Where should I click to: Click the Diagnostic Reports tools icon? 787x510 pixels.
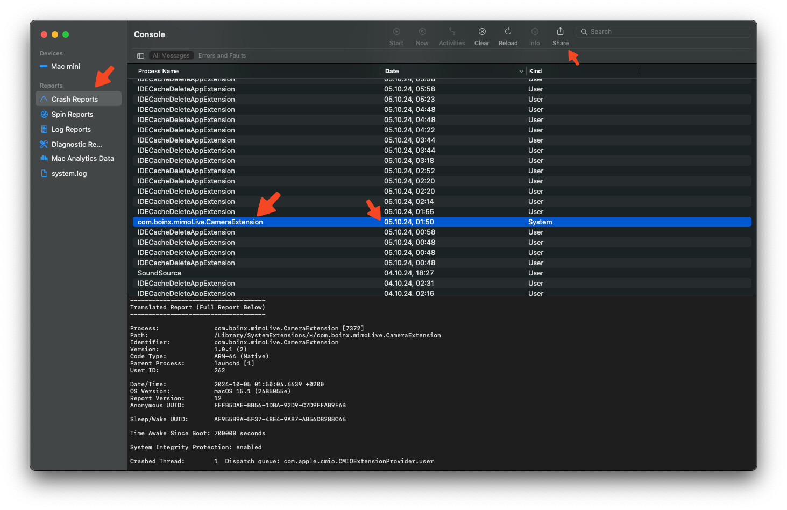click(44, 144)
